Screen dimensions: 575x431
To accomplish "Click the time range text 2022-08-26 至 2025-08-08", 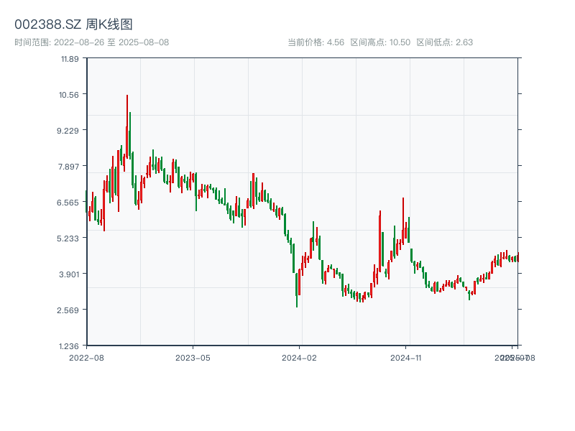I will [92, 42].
